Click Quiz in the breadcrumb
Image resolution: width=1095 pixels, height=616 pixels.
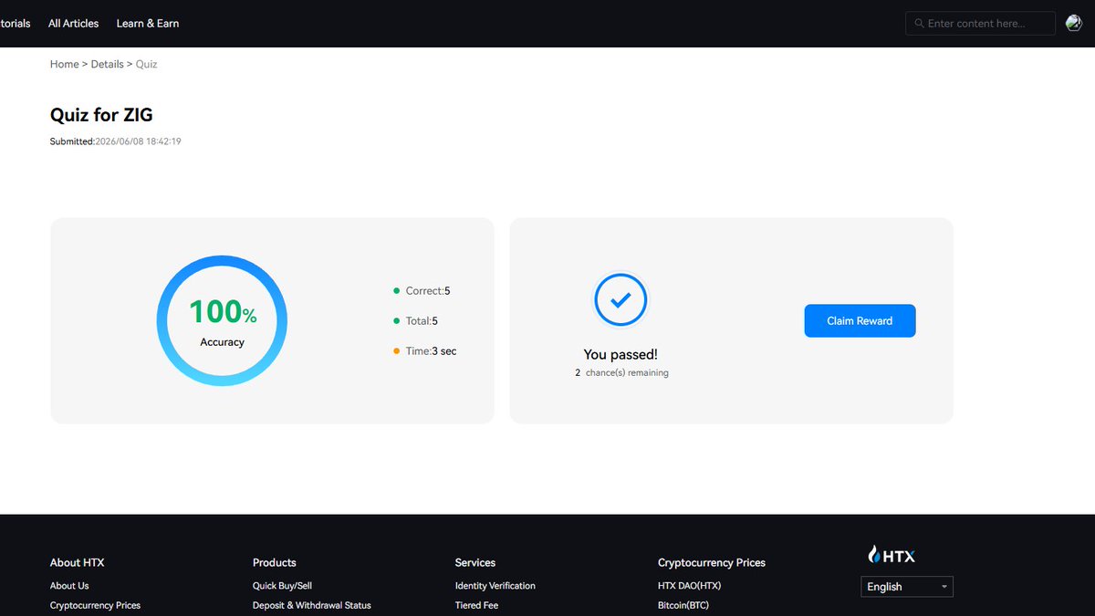click(146, 64)
